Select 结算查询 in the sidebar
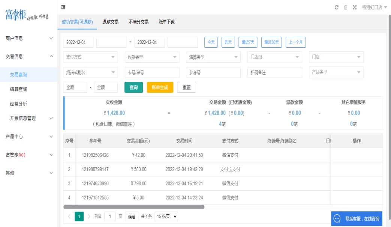The height and width of the screenshot is (227, 391). pos(18,89)
